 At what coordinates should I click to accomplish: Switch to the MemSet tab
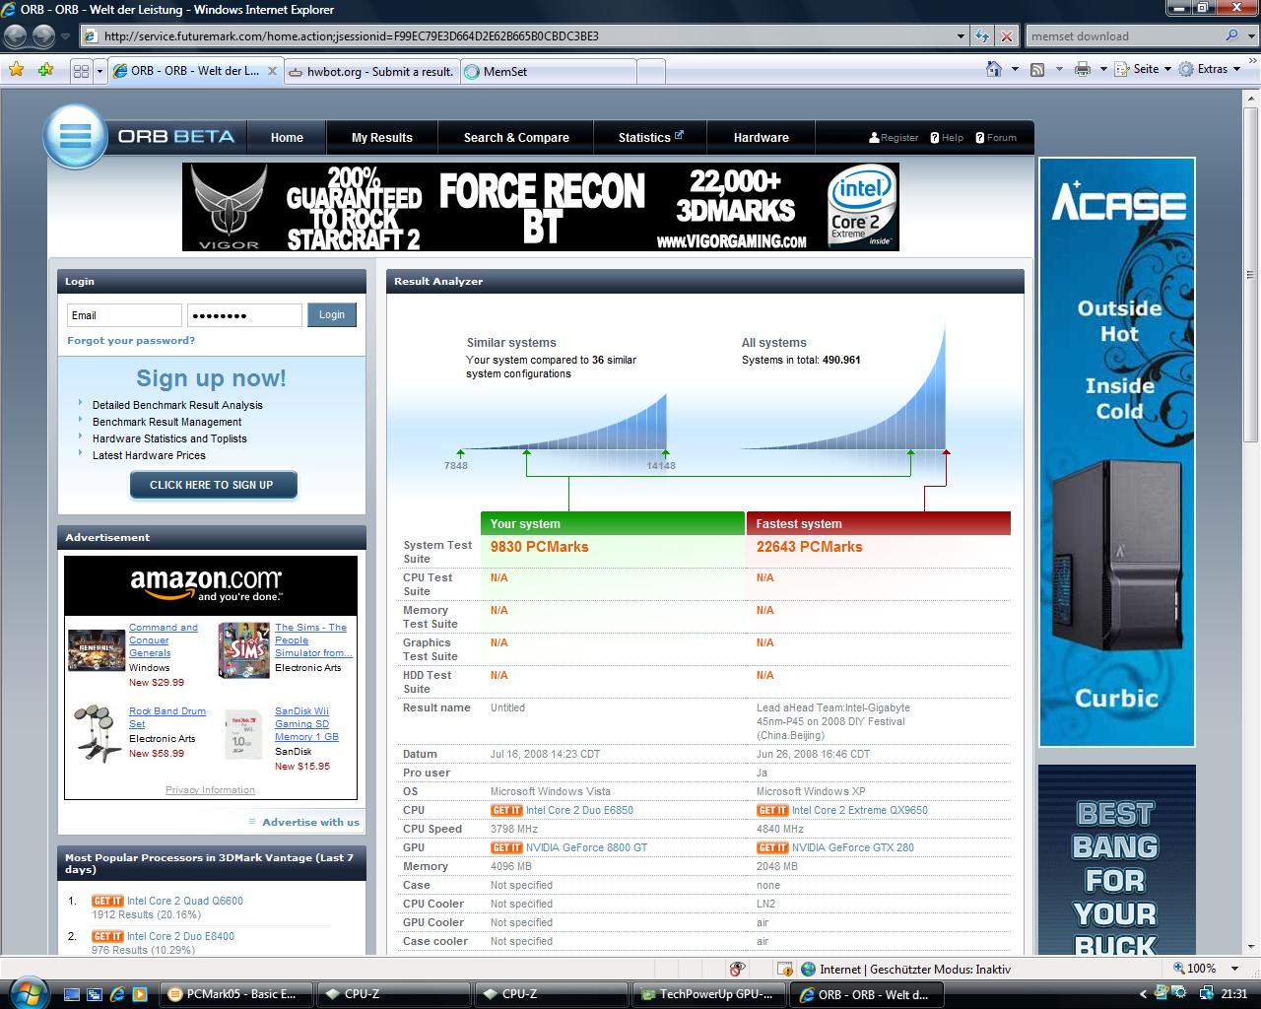(547, 71)
